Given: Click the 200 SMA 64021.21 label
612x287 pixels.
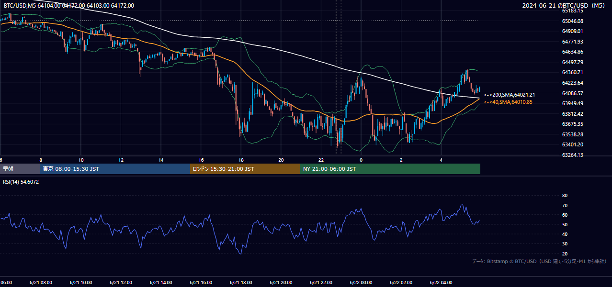Looking at the screenshot, I should tap(509, 95).
